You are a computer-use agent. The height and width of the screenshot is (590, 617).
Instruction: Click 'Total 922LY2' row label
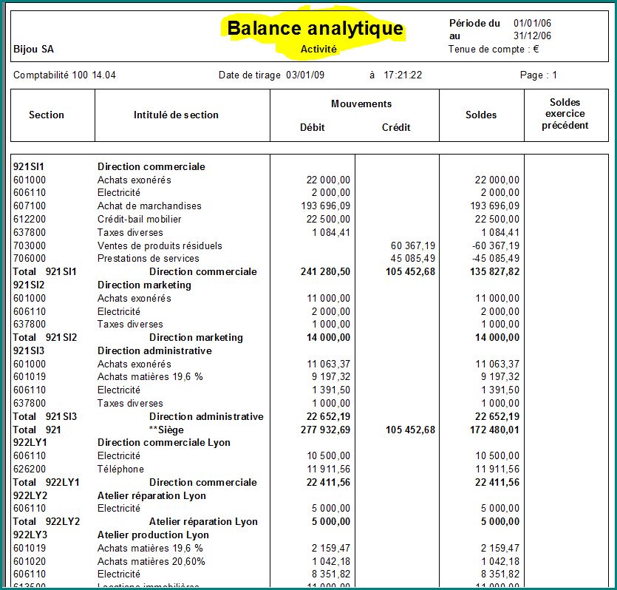coord(47,521)
